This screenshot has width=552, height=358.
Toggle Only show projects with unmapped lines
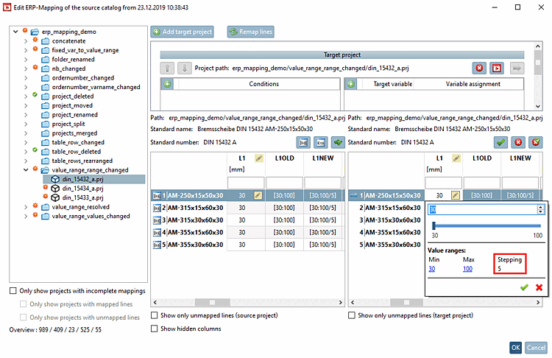[x=24, y=317]
